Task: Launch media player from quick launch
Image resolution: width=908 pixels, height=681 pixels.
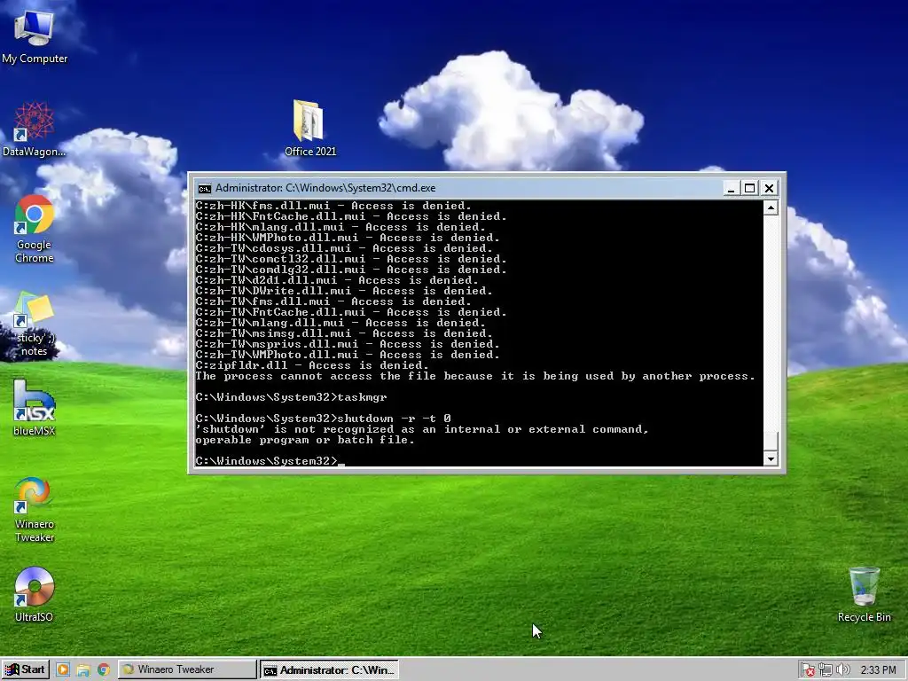Action: 63,670
